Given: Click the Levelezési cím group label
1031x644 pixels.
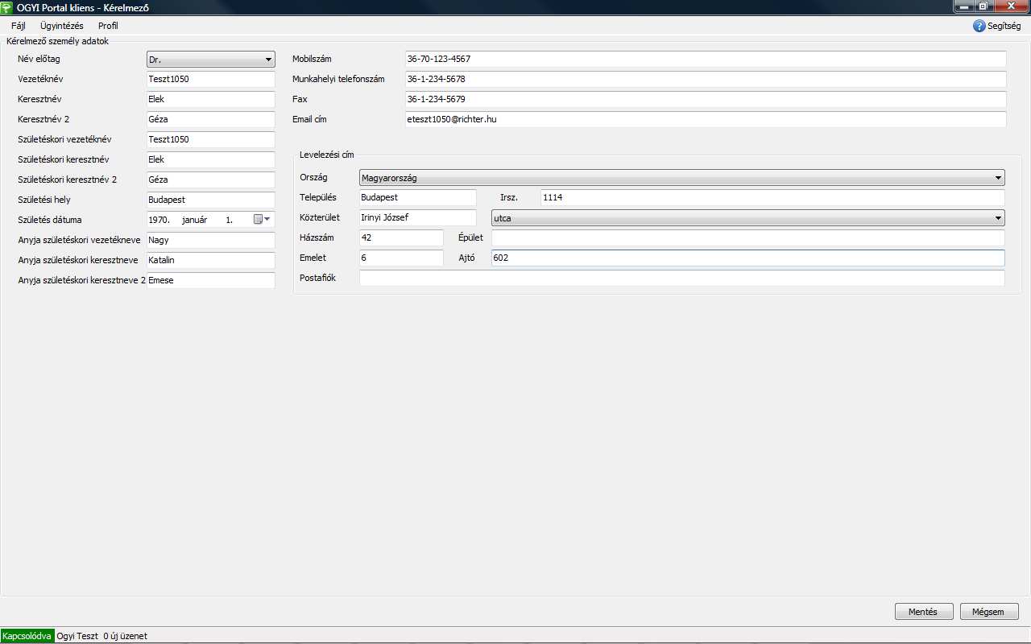Looking at the screenshot, I should point(326,155).
